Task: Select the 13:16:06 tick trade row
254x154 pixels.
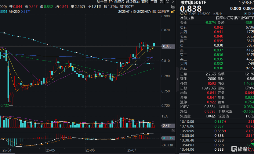Action: (x=217, y=126)
